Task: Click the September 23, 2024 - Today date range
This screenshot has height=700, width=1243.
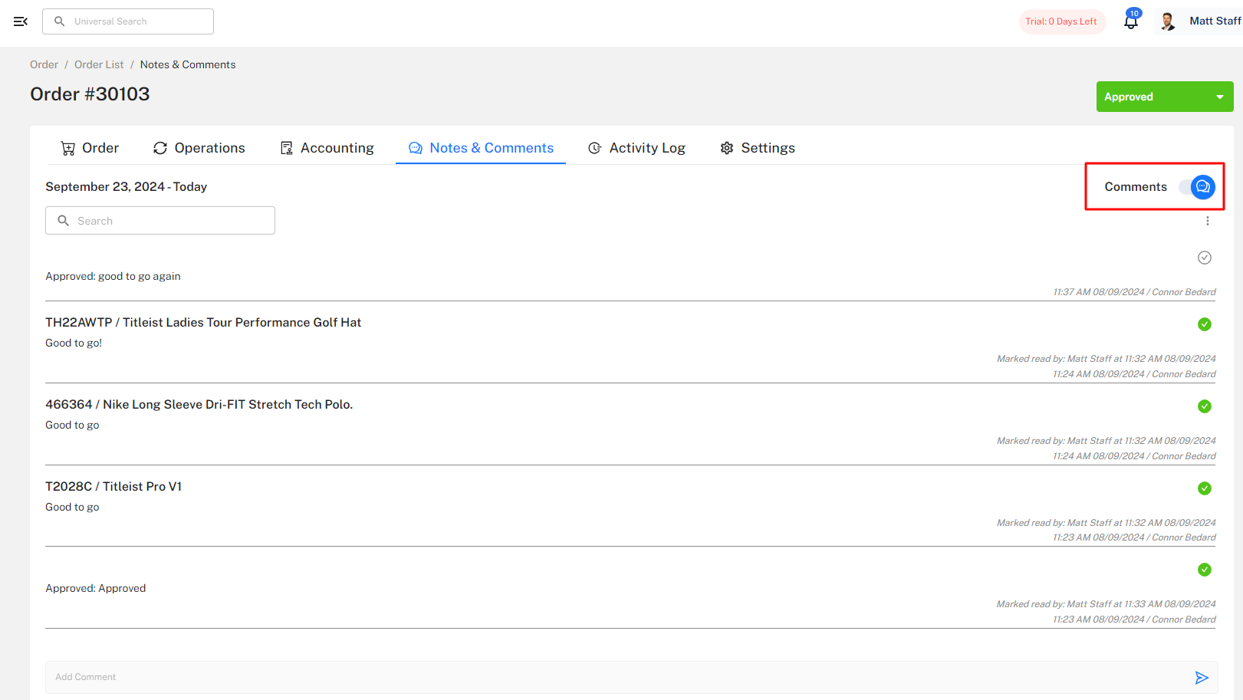Action: point(127,187)
